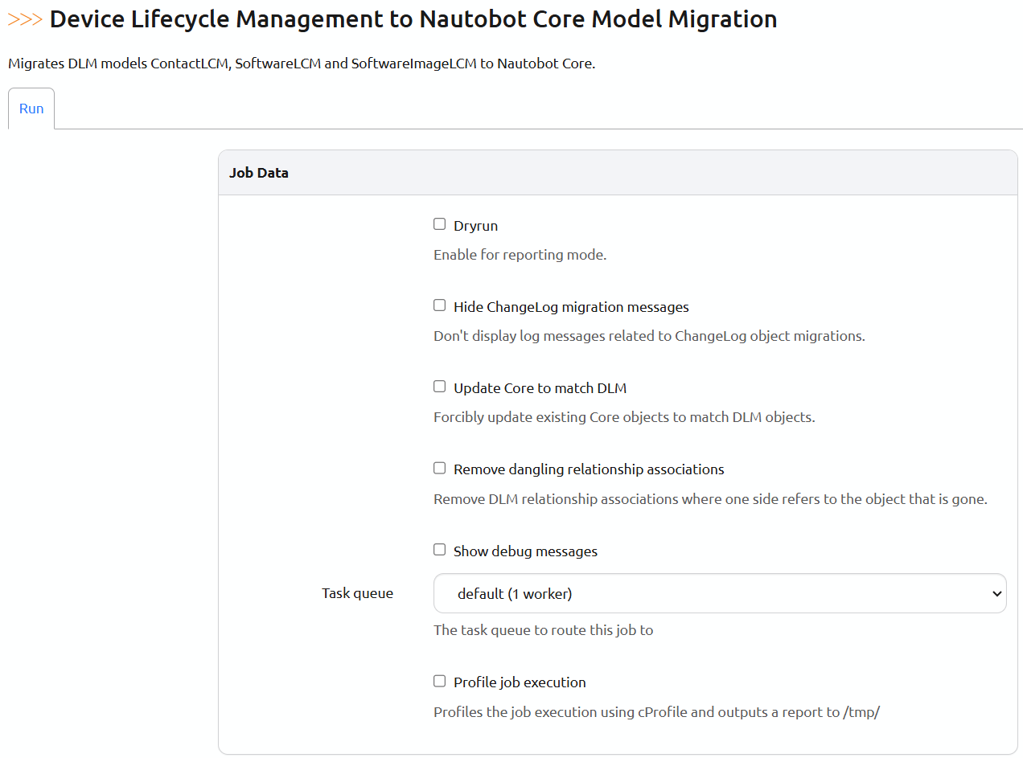The image size is (1023, 758).
Task: Click the Device Lifecycle Management page title
Action: (x=413, y=19)
